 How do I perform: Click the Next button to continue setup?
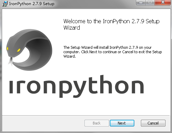click(x=122, y=123)
